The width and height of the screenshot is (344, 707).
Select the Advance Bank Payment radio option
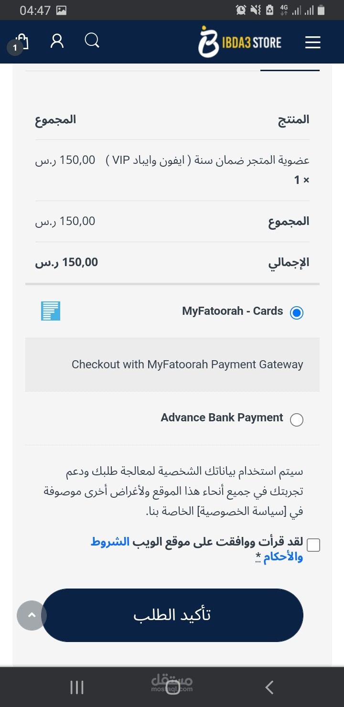(x=297, y=419)
